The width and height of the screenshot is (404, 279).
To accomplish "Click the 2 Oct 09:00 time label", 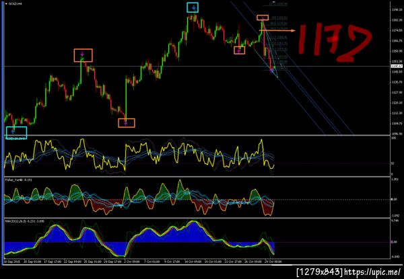I will click(133, 262).
